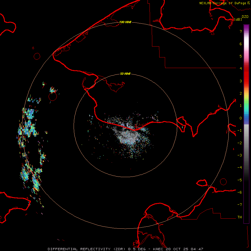Viewport: 251px width, 251px height.
Task: Click the '-4' value on the colorbar scale
Action: [x=240, y=168]
